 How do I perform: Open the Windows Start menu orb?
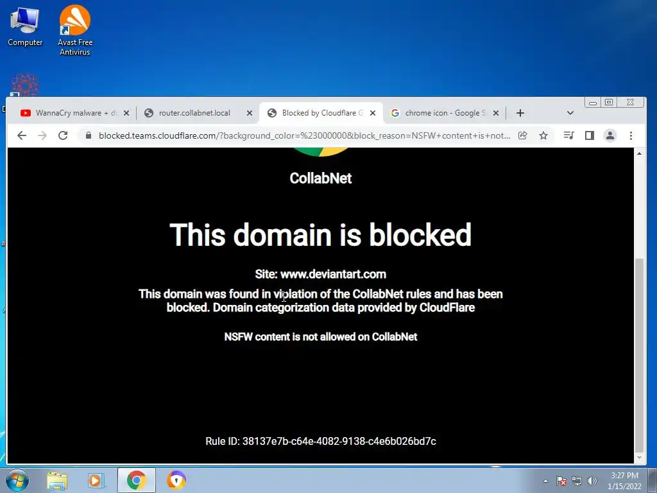(x=17, y=480)
